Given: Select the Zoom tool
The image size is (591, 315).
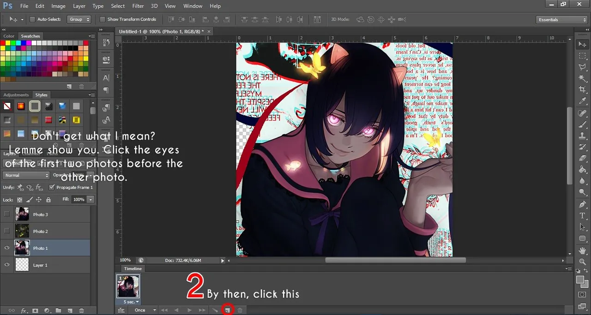Looking at the screenshot, I should (x=582, y=262).
